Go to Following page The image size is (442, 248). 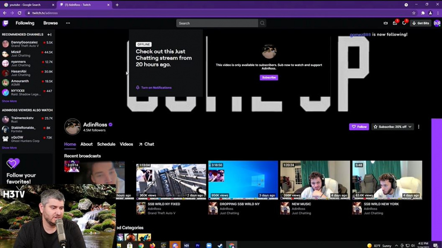pos(25,23)
